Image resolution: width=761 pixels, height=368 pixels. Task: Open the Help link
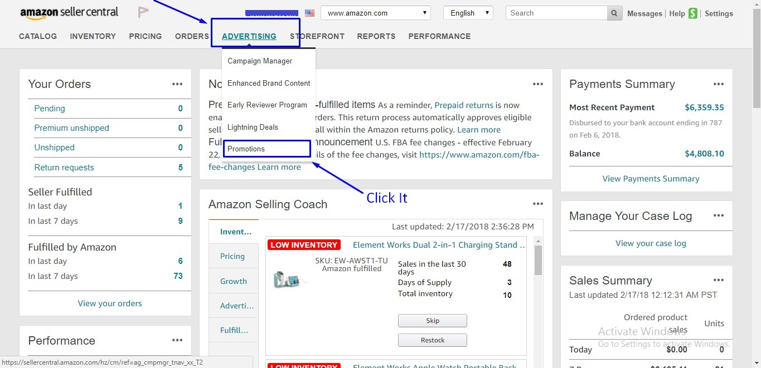677,13
